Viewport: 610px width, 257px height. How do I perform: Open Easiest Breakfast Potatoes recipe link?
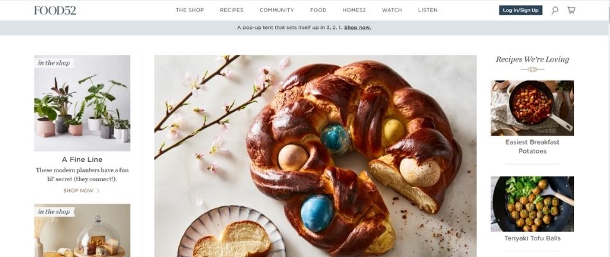[x=532, y=146]
